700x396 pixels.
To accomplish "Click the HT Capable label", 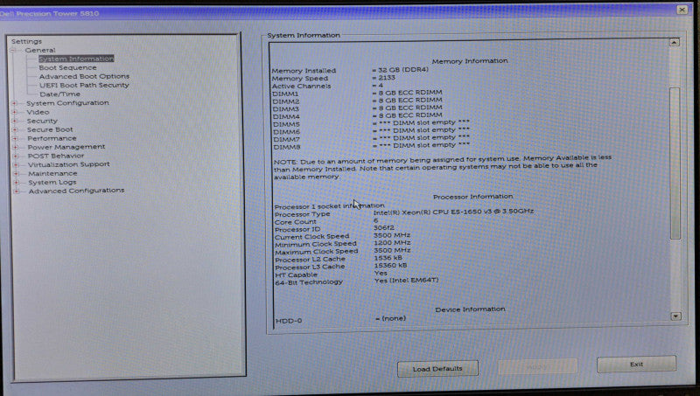I will click(x=296, y=274).
